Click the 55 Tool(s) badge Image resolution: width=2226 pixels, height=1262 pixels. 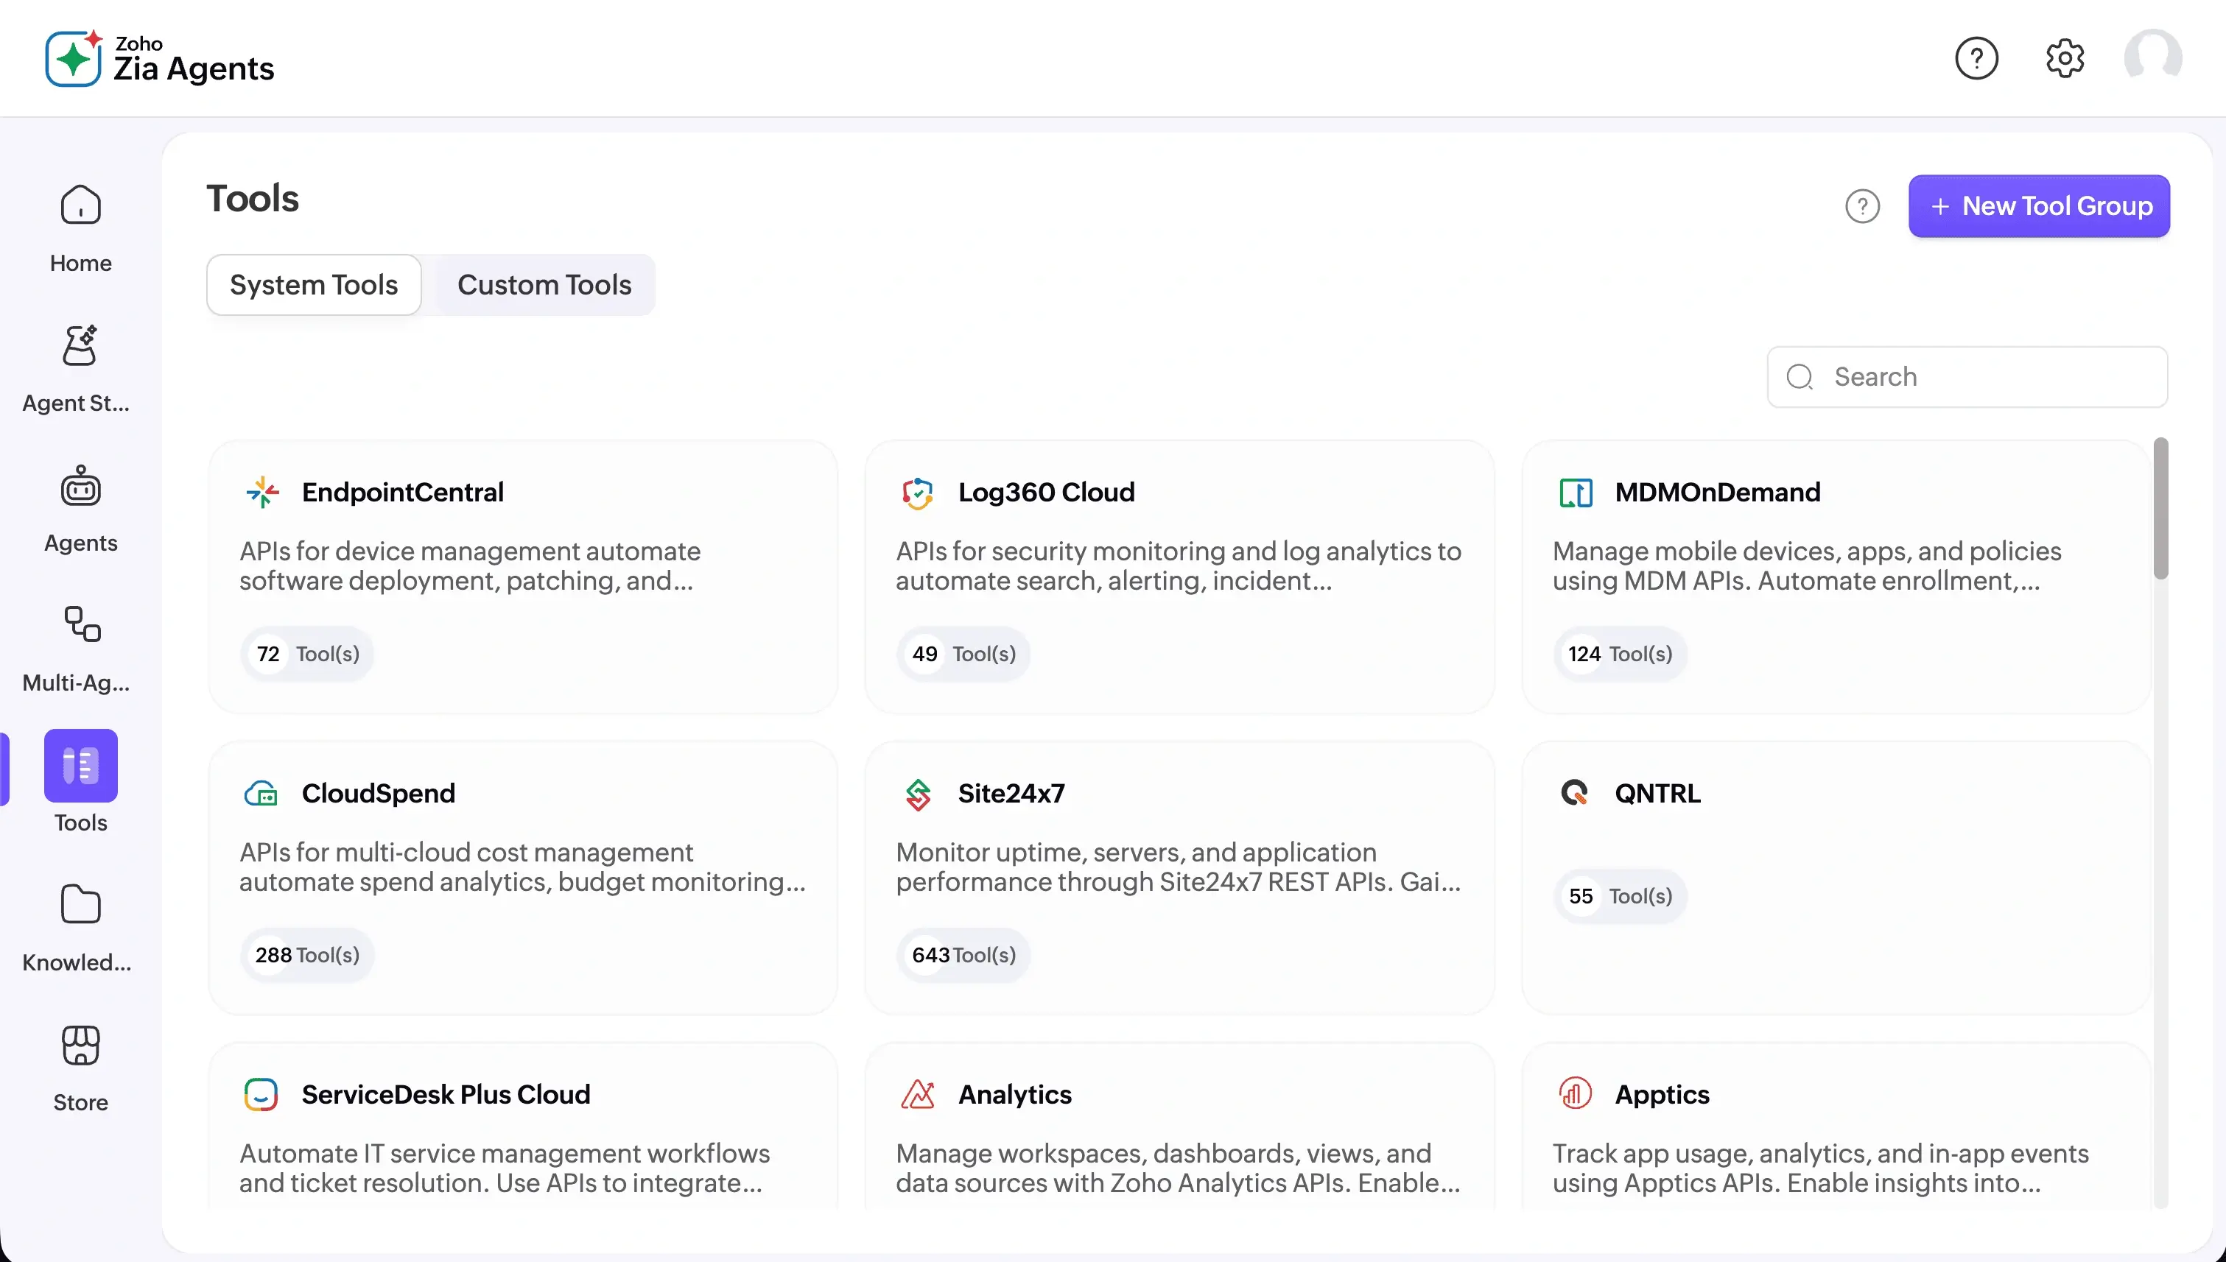tap(1620, 896)
